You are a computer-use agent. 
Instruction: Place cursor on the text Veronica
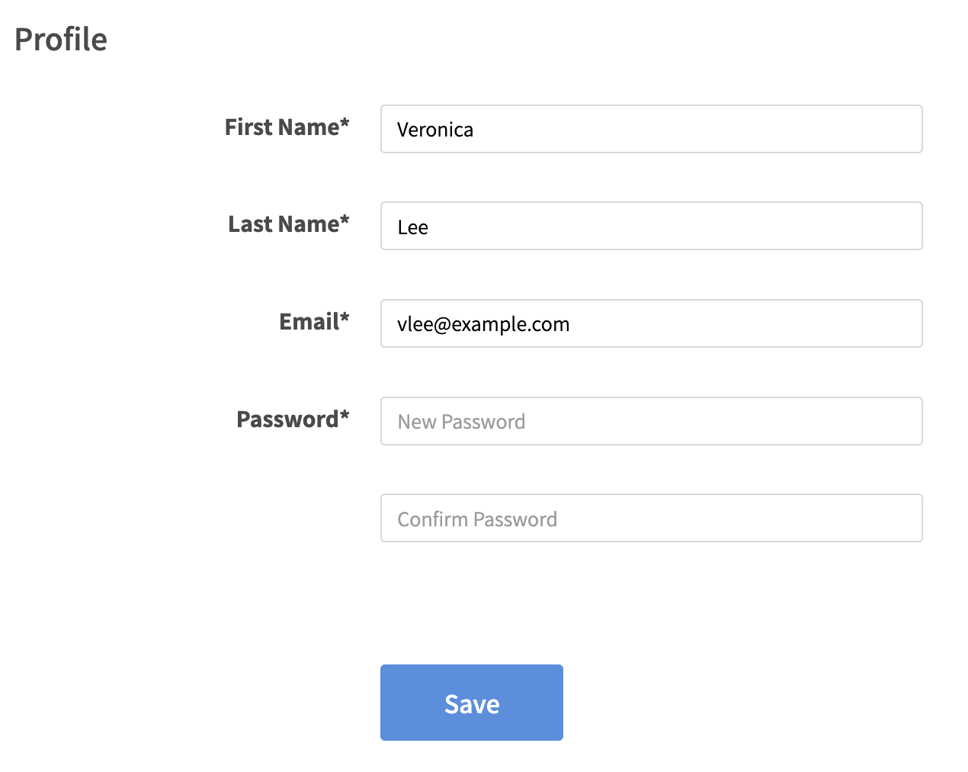pos(434,130)
